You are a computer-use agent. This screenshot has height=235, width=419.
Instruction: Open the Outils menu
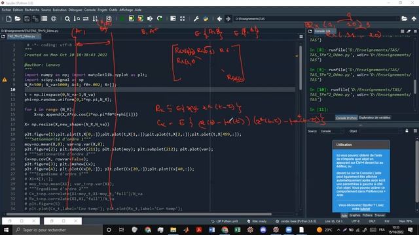pos(113,10)
